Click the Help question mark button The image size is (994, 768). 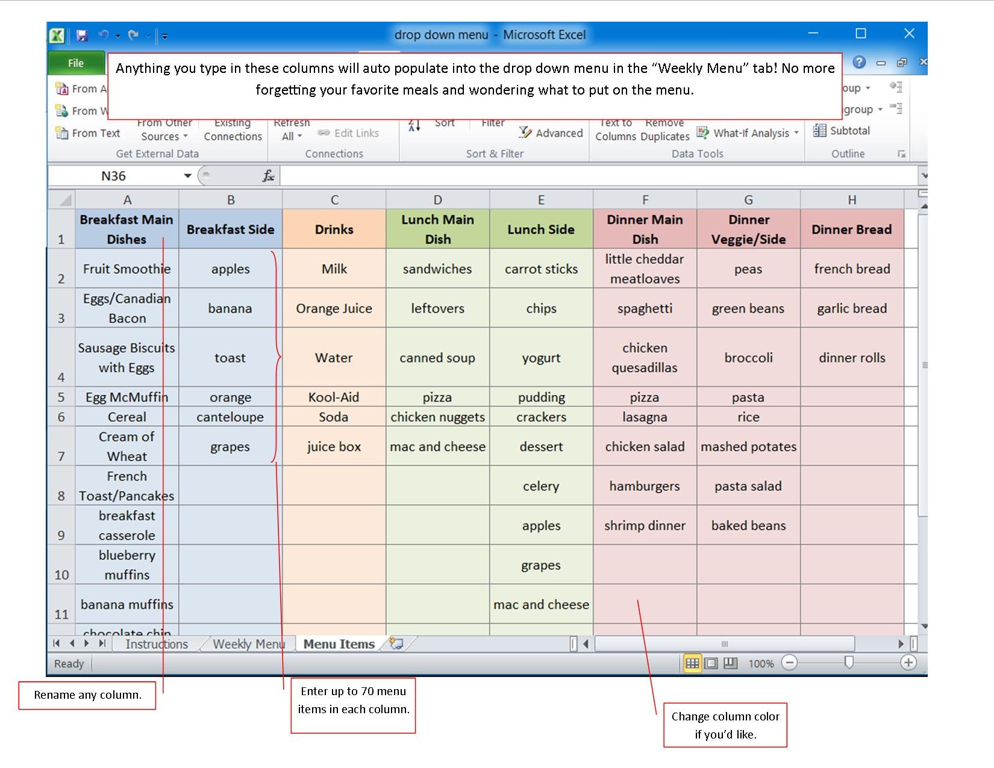(x=858, y=62)
